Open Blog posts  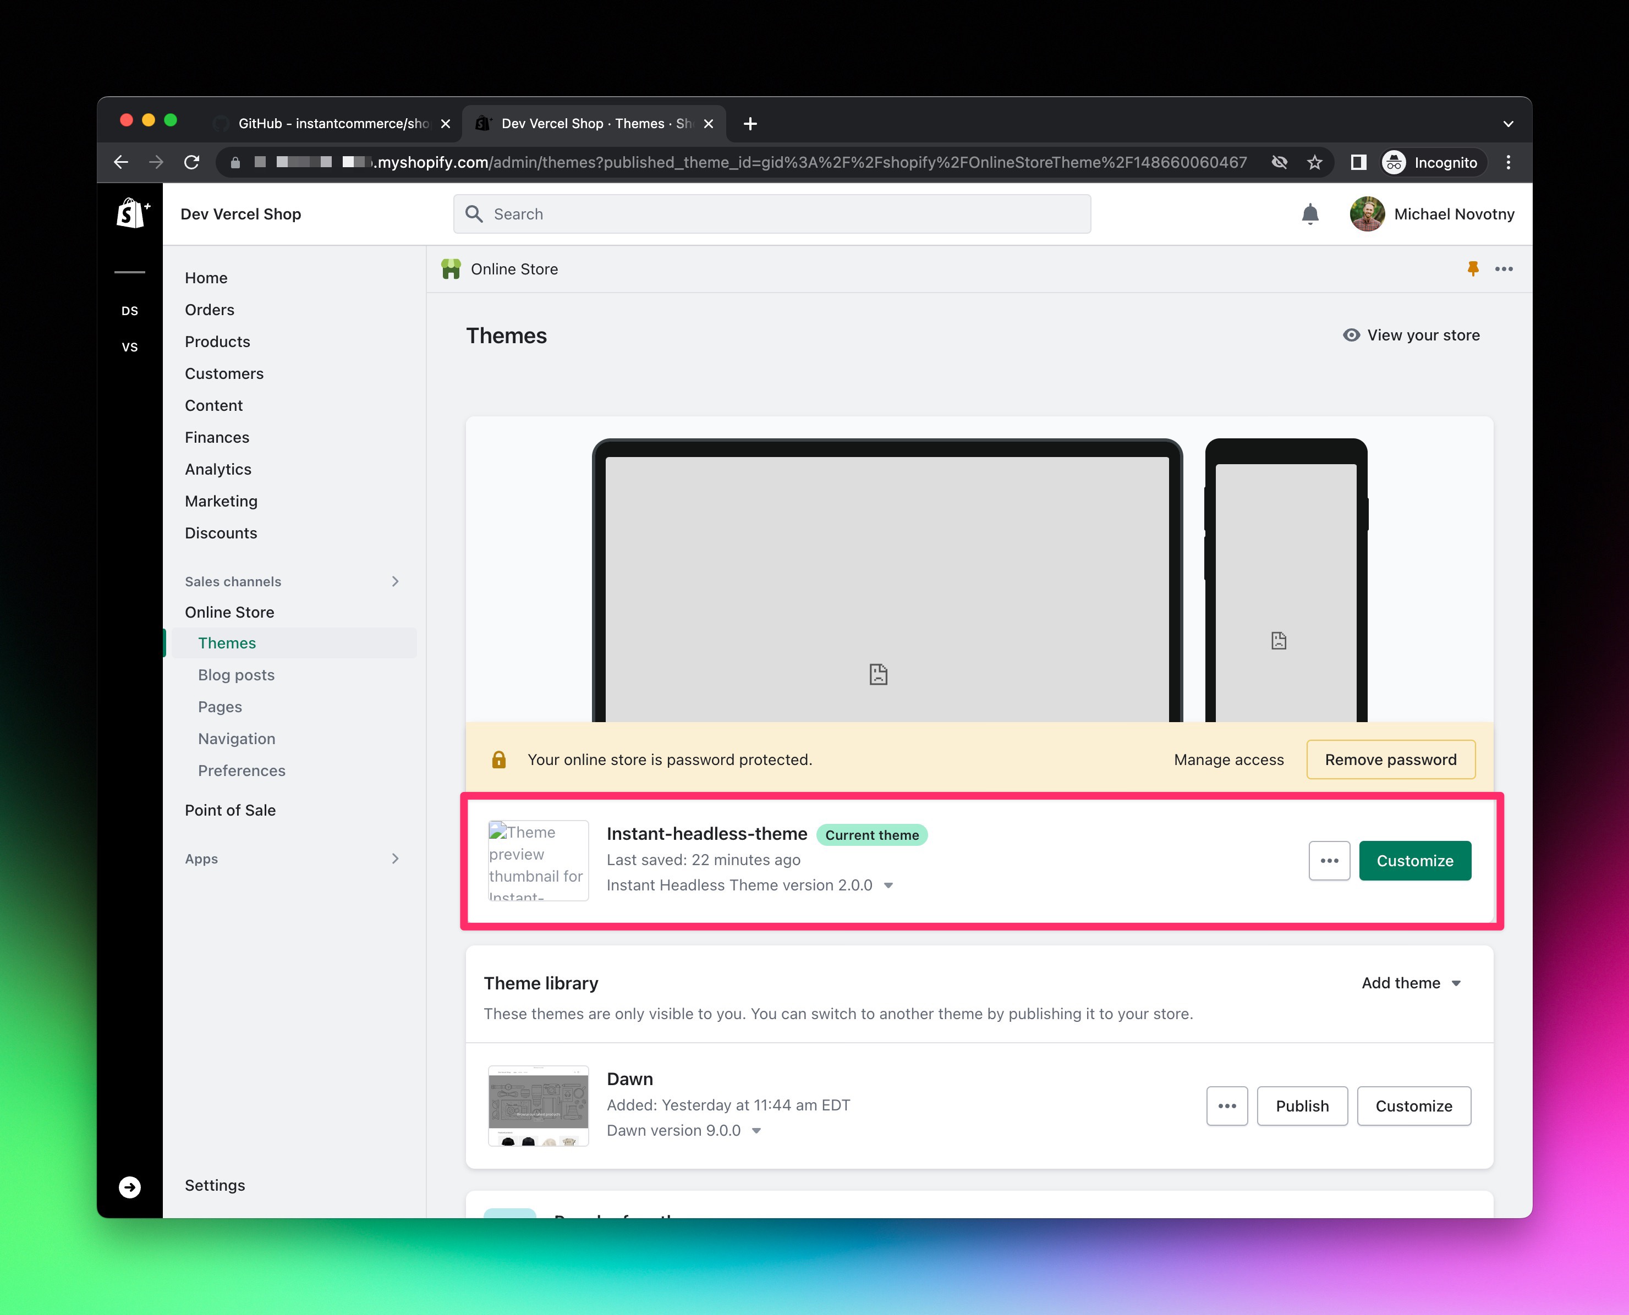pyautogui.click(x=237, y=675)
